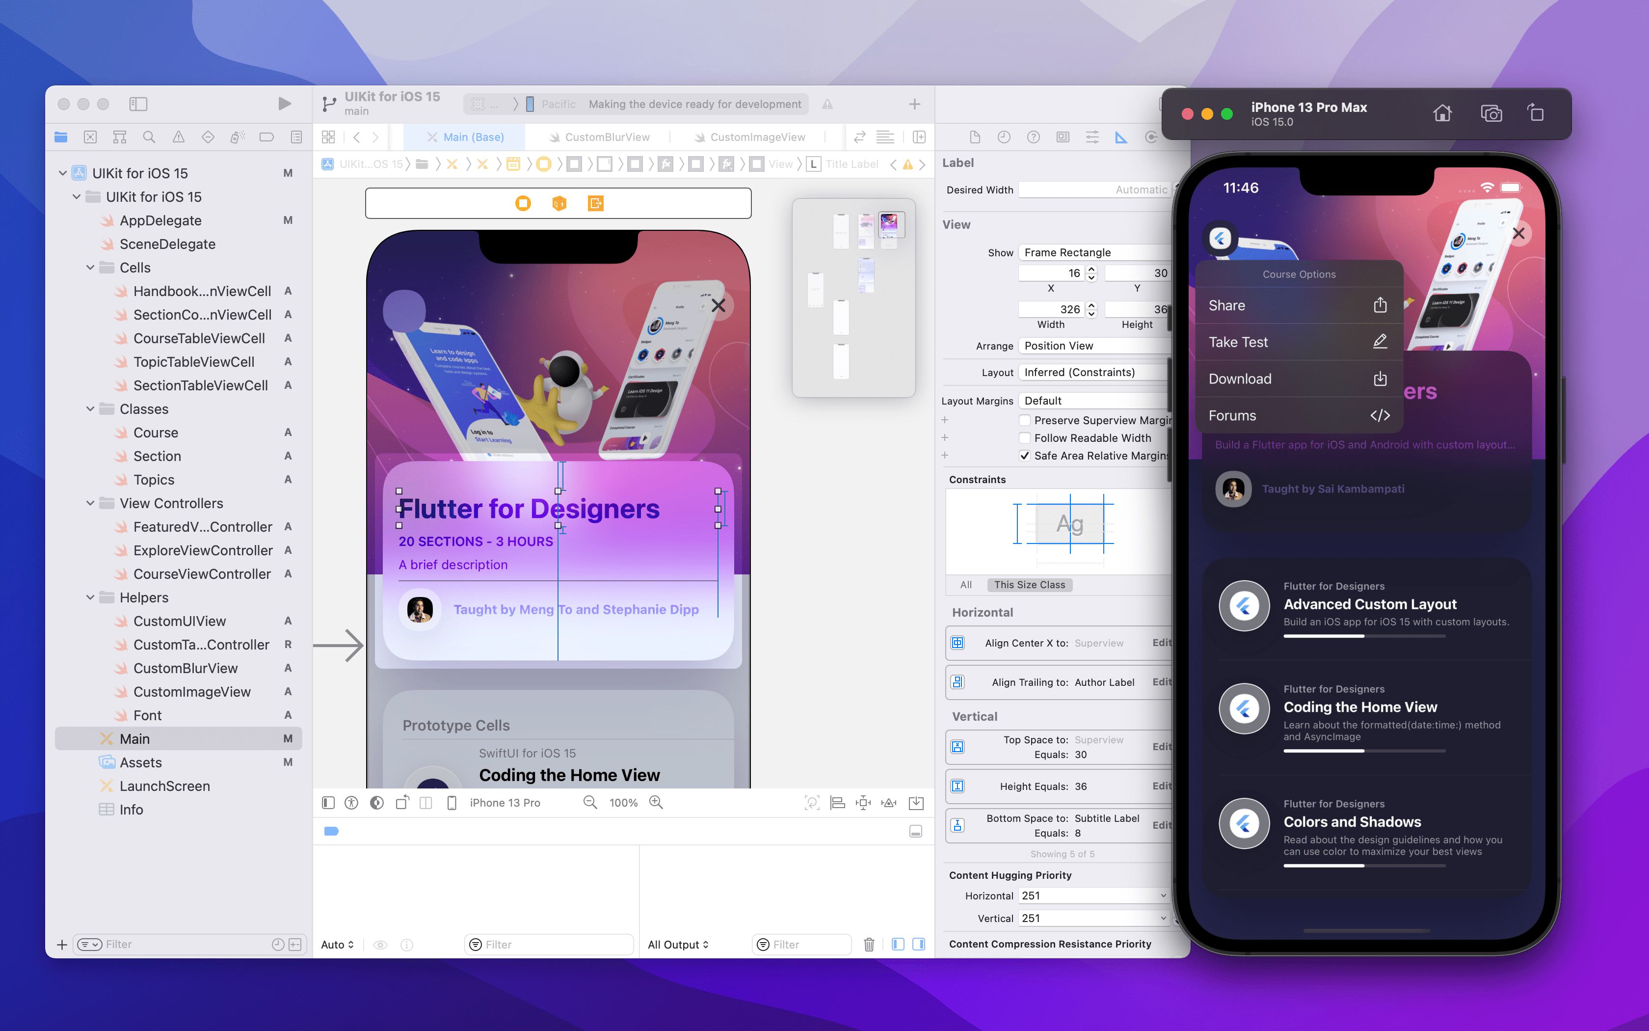Open the Issue navigator warning icon
This screenshot has width=1649, height=1031.
point(179,137)
